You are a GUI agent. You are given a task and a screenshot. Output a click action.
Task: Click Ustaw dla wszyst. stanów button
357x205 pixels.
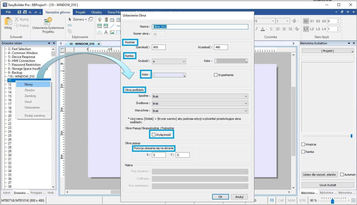[319, 175]
